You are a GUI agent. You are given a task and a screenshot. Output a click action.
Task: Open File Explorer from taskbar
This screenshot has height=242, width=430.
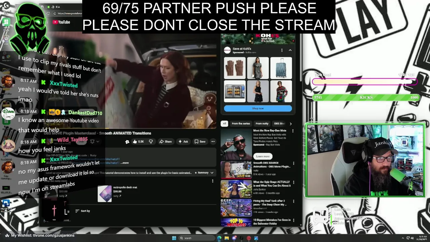tap(227, 238)
